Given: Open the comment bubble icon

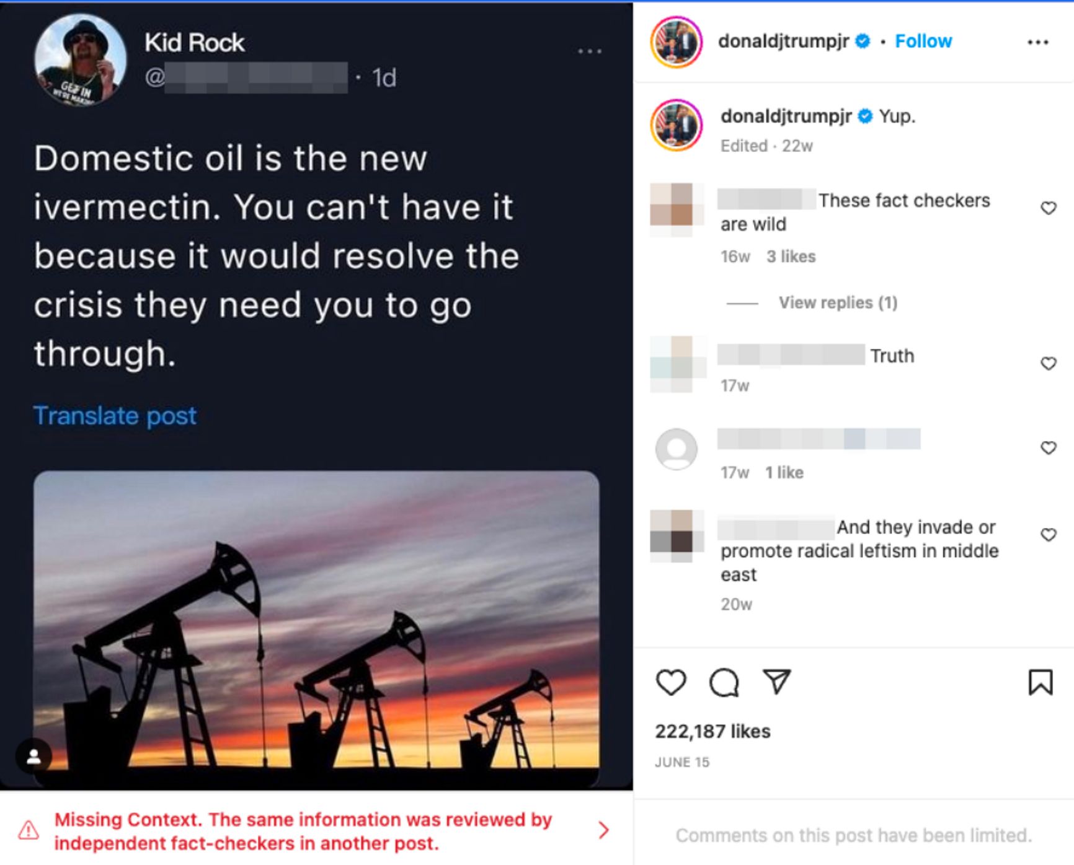Looking at the screenshot, I should tap(724, 682).
